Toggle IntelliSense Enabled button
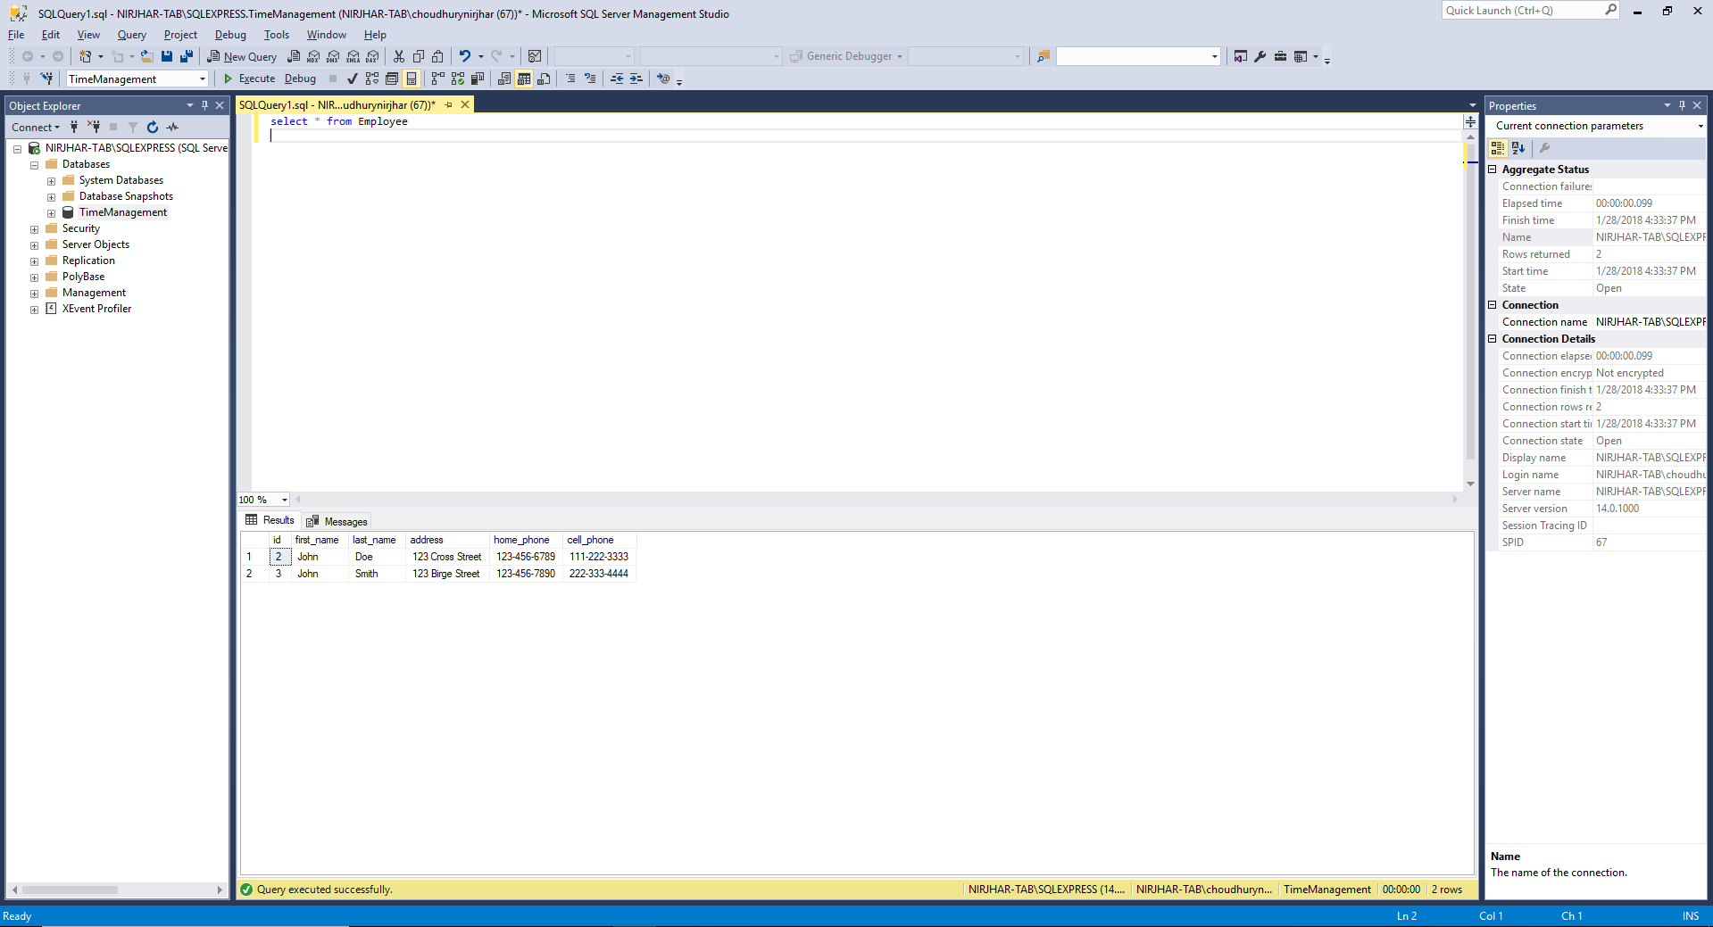Viewport: 1713px width, 927px height. pyautogui.click(x=412, y=79)
